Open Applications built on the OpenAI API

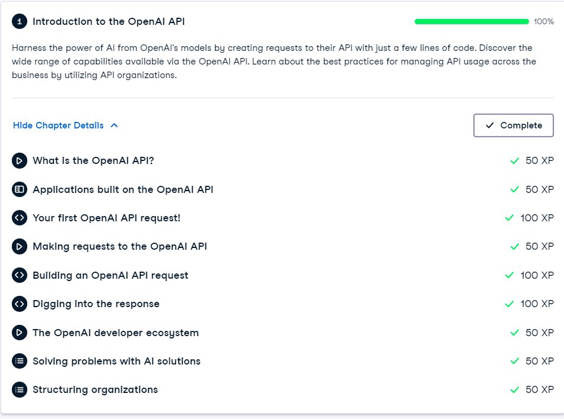point(123,189)
